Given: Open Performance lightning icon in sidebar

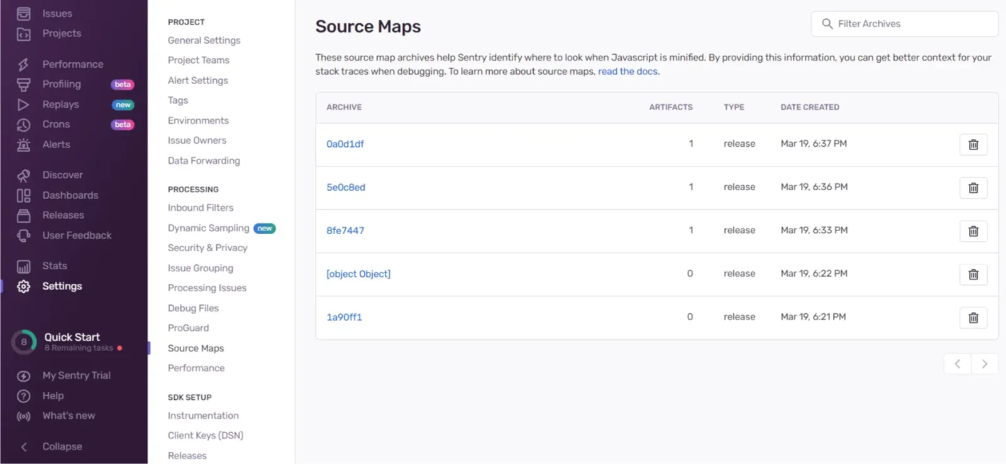Looking at the screenshot, I should (x=23, y=64).
